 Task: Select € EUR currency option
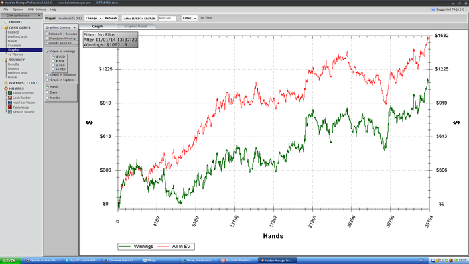[53, 61]
